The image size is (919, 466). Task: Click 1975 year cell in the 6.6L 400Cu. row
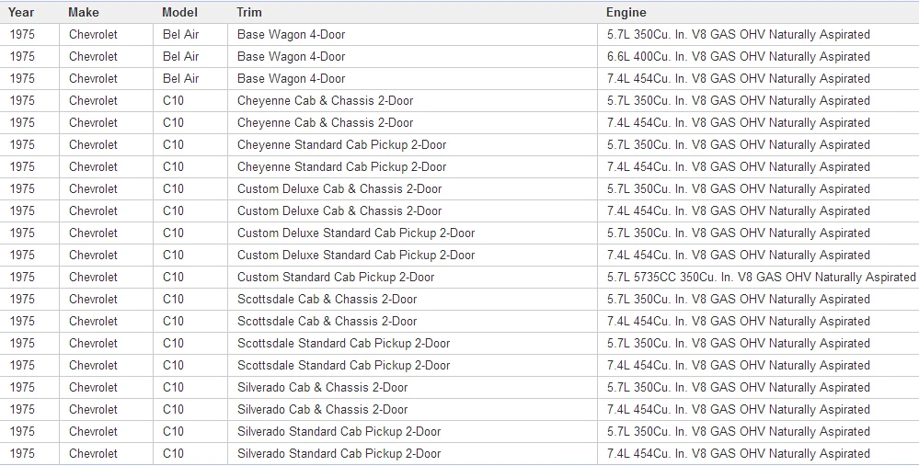[29, 57]
